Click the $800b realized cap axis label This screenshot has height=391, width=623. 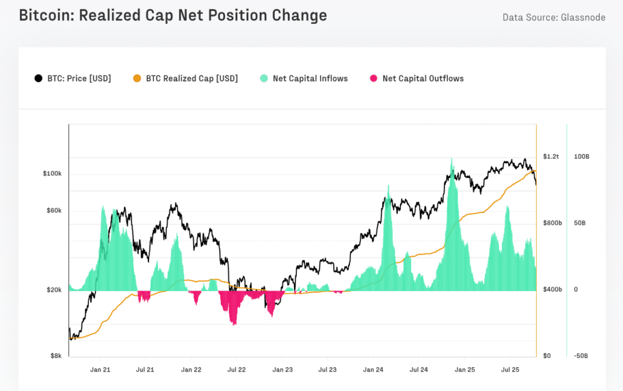click(552, 224)
